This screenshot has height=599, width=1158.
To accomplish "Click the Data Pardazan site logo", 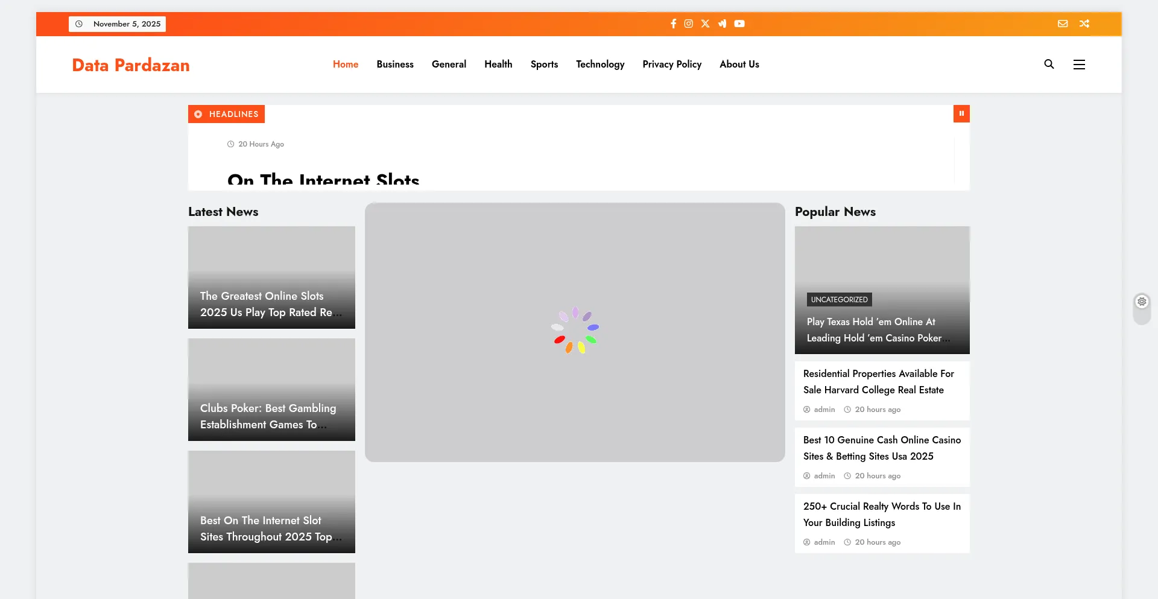I will (131, 65).
